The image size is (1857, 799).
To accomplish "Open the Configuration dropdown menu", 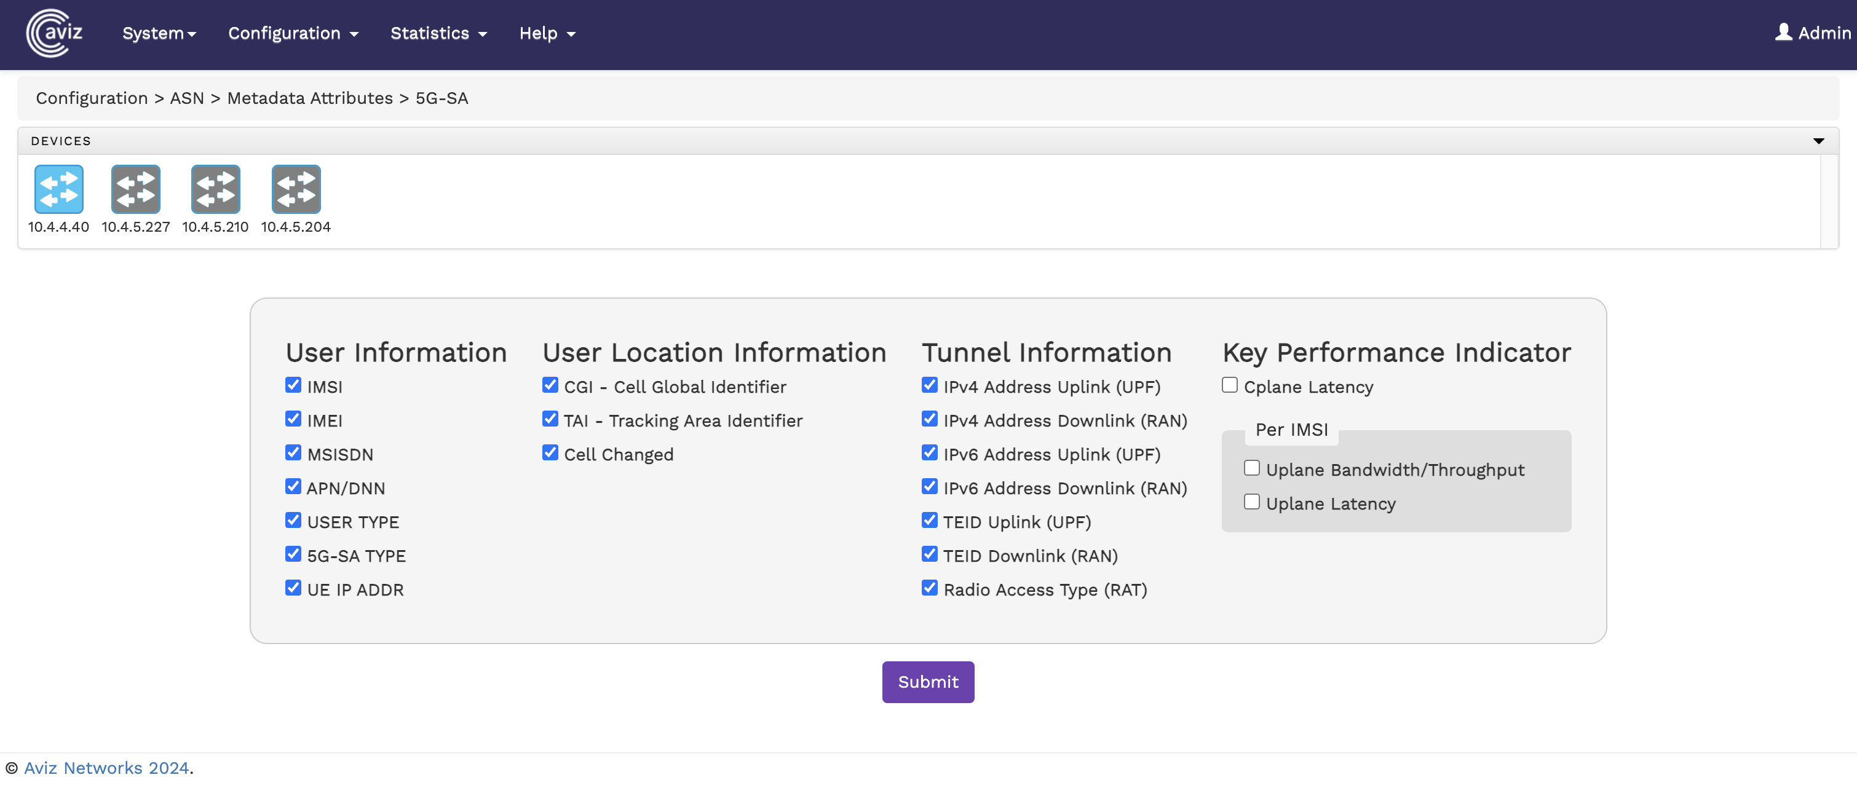I will tap(293, 33).
